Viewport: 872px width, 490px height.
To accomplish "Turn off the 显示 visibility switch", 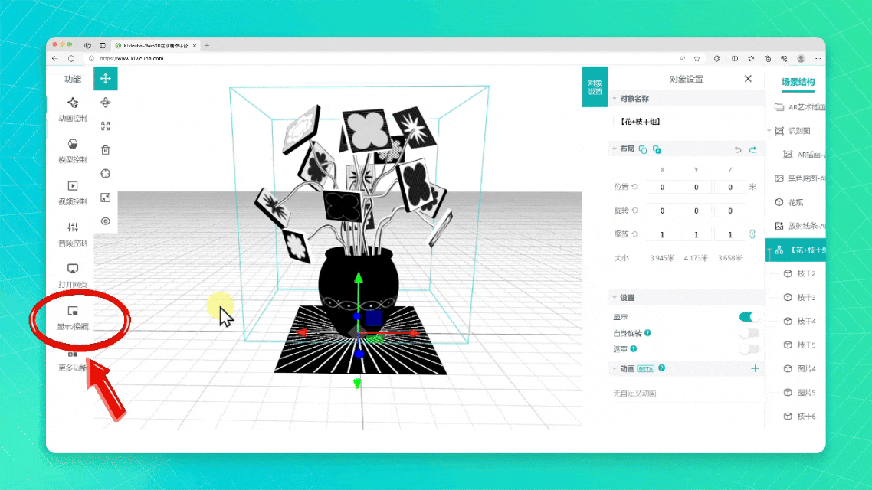I will click(x=749, y=317).
